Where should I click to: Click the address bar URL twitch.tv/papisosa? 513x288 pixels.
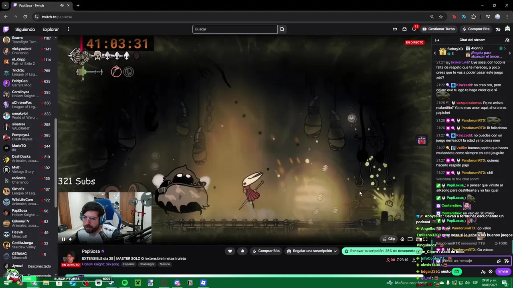click(57, 17)
